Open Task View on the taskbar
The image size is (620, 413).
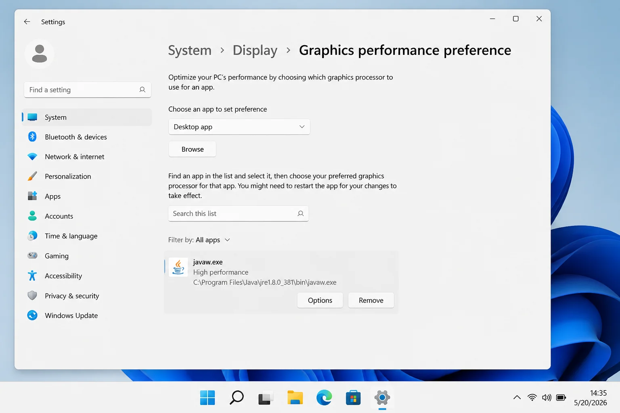tap(266, 398)
